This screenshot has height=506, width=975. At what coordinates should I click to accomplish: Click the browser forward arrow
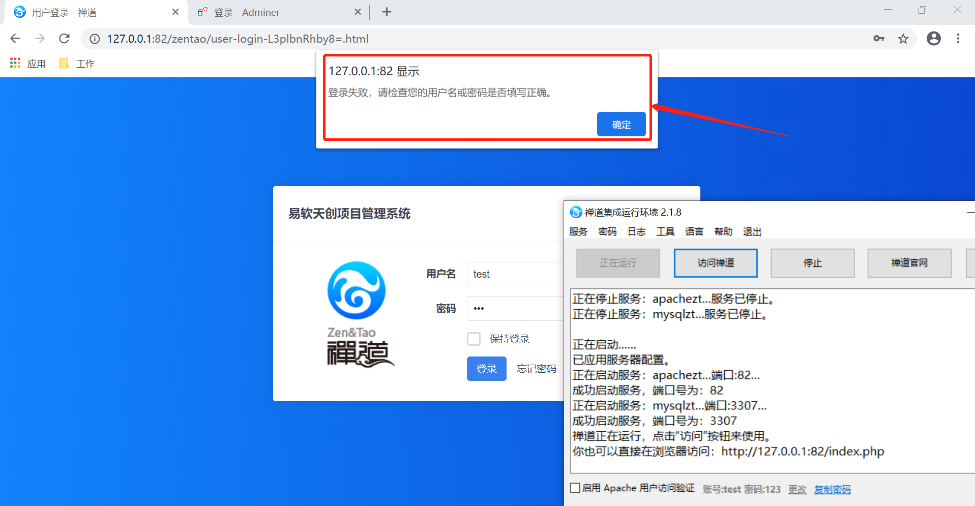(40, 39)
